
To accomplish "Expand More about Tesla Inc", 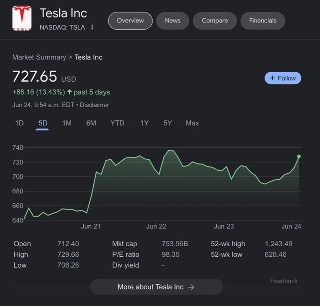I will (156, 287).
